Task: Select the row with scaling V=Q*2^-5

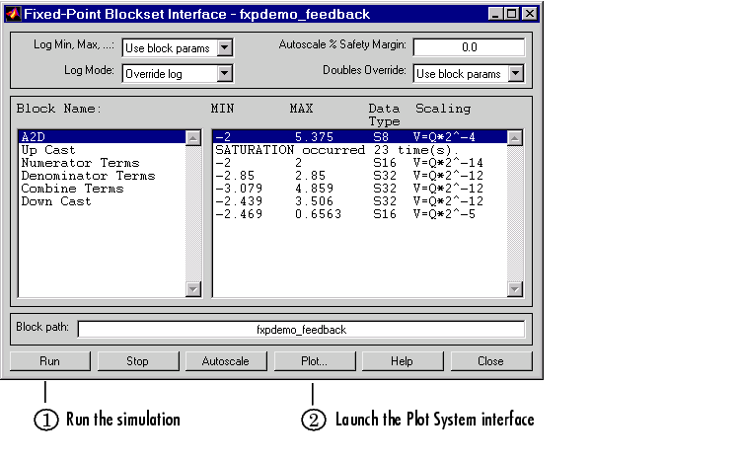Action: (359, 214)
